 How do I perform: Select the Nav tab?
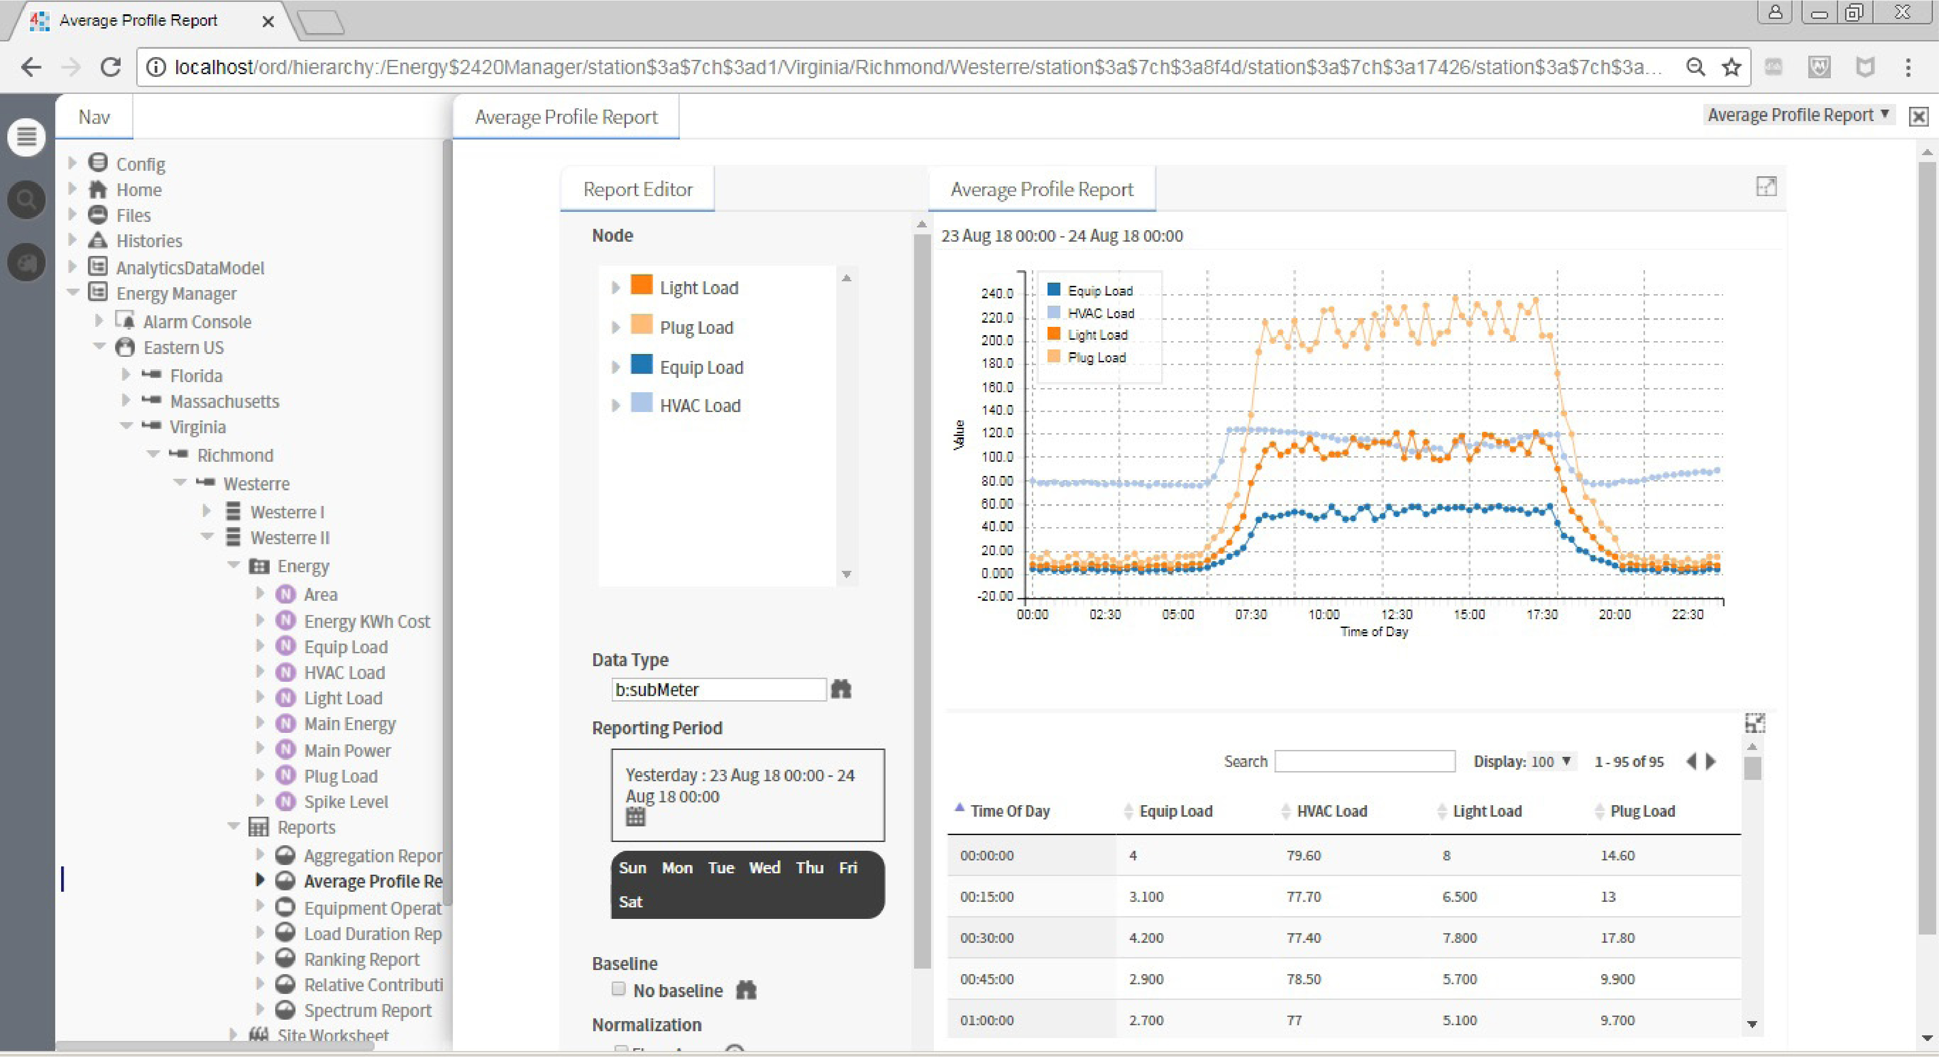tap(94, 116)
